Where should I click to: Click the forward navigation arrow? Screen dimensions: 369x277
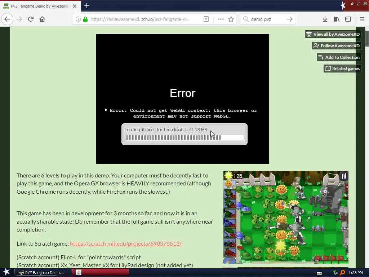click(x=19, y=19)
